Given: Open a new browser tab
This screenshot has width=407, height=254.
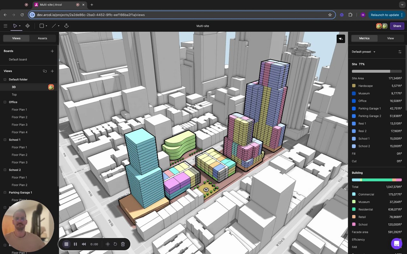Looking at the screenshot, I should [92, 5].
